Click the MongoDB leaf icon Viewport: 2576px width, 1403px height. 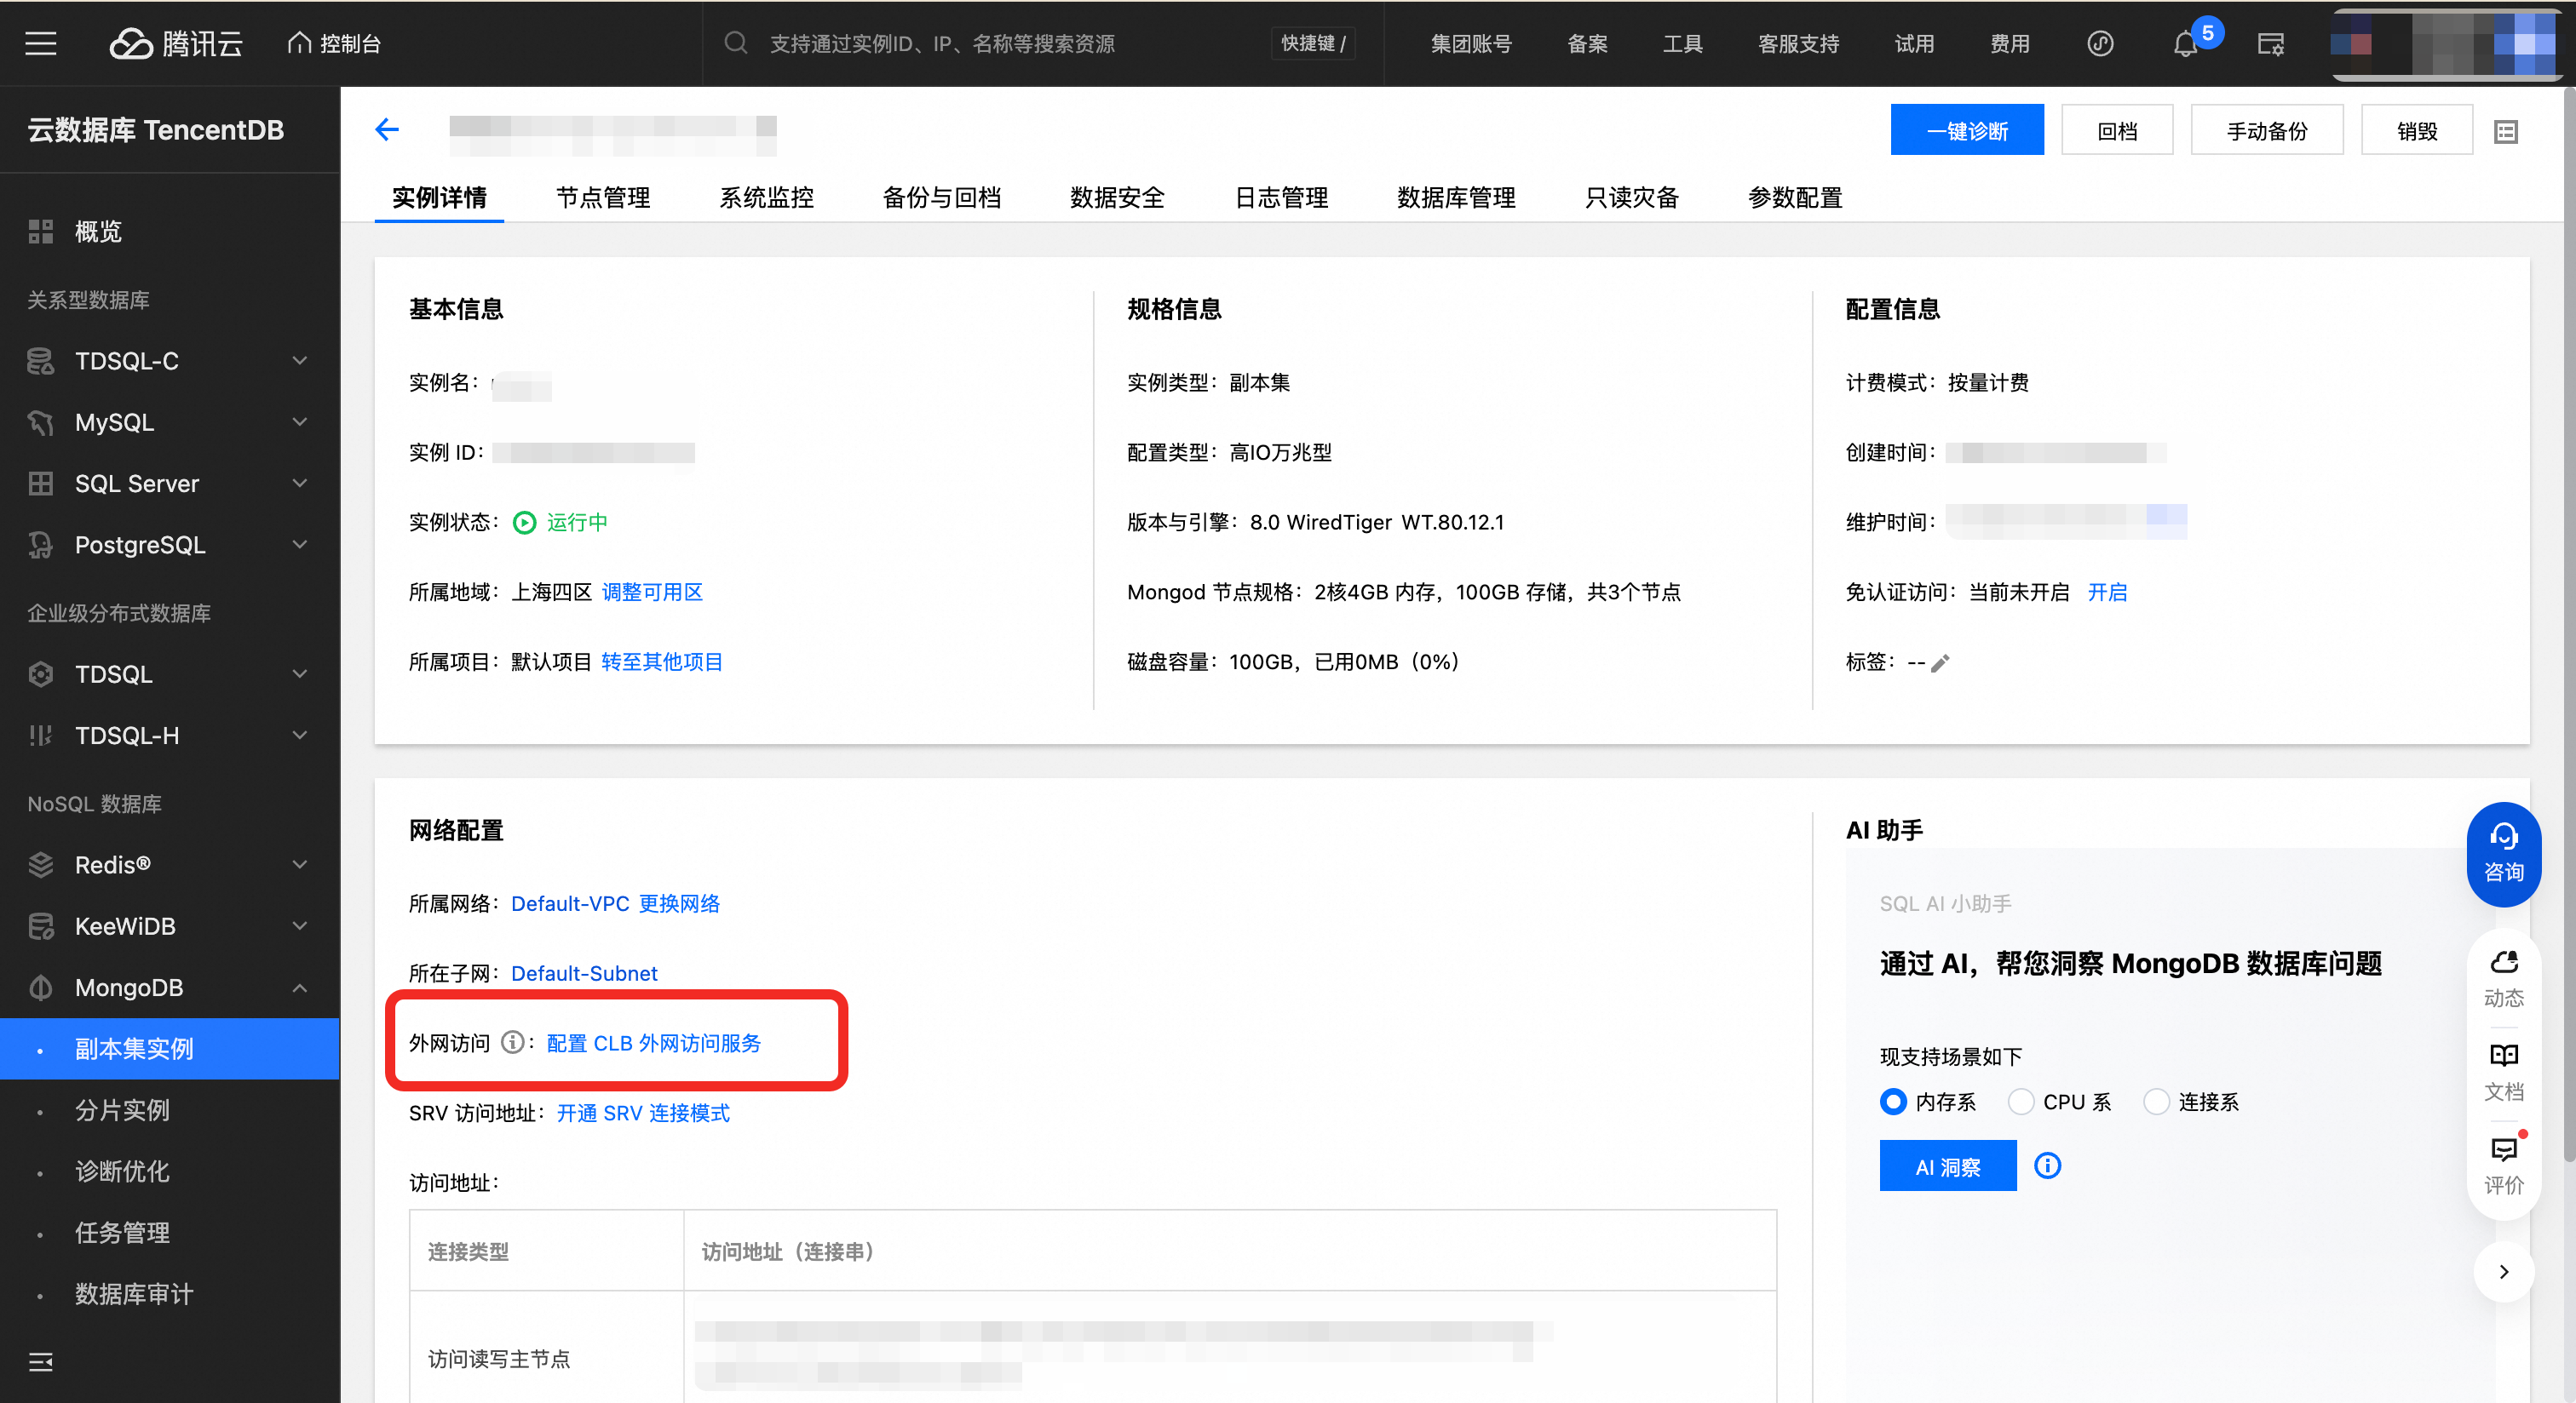[x=41, y=988]
